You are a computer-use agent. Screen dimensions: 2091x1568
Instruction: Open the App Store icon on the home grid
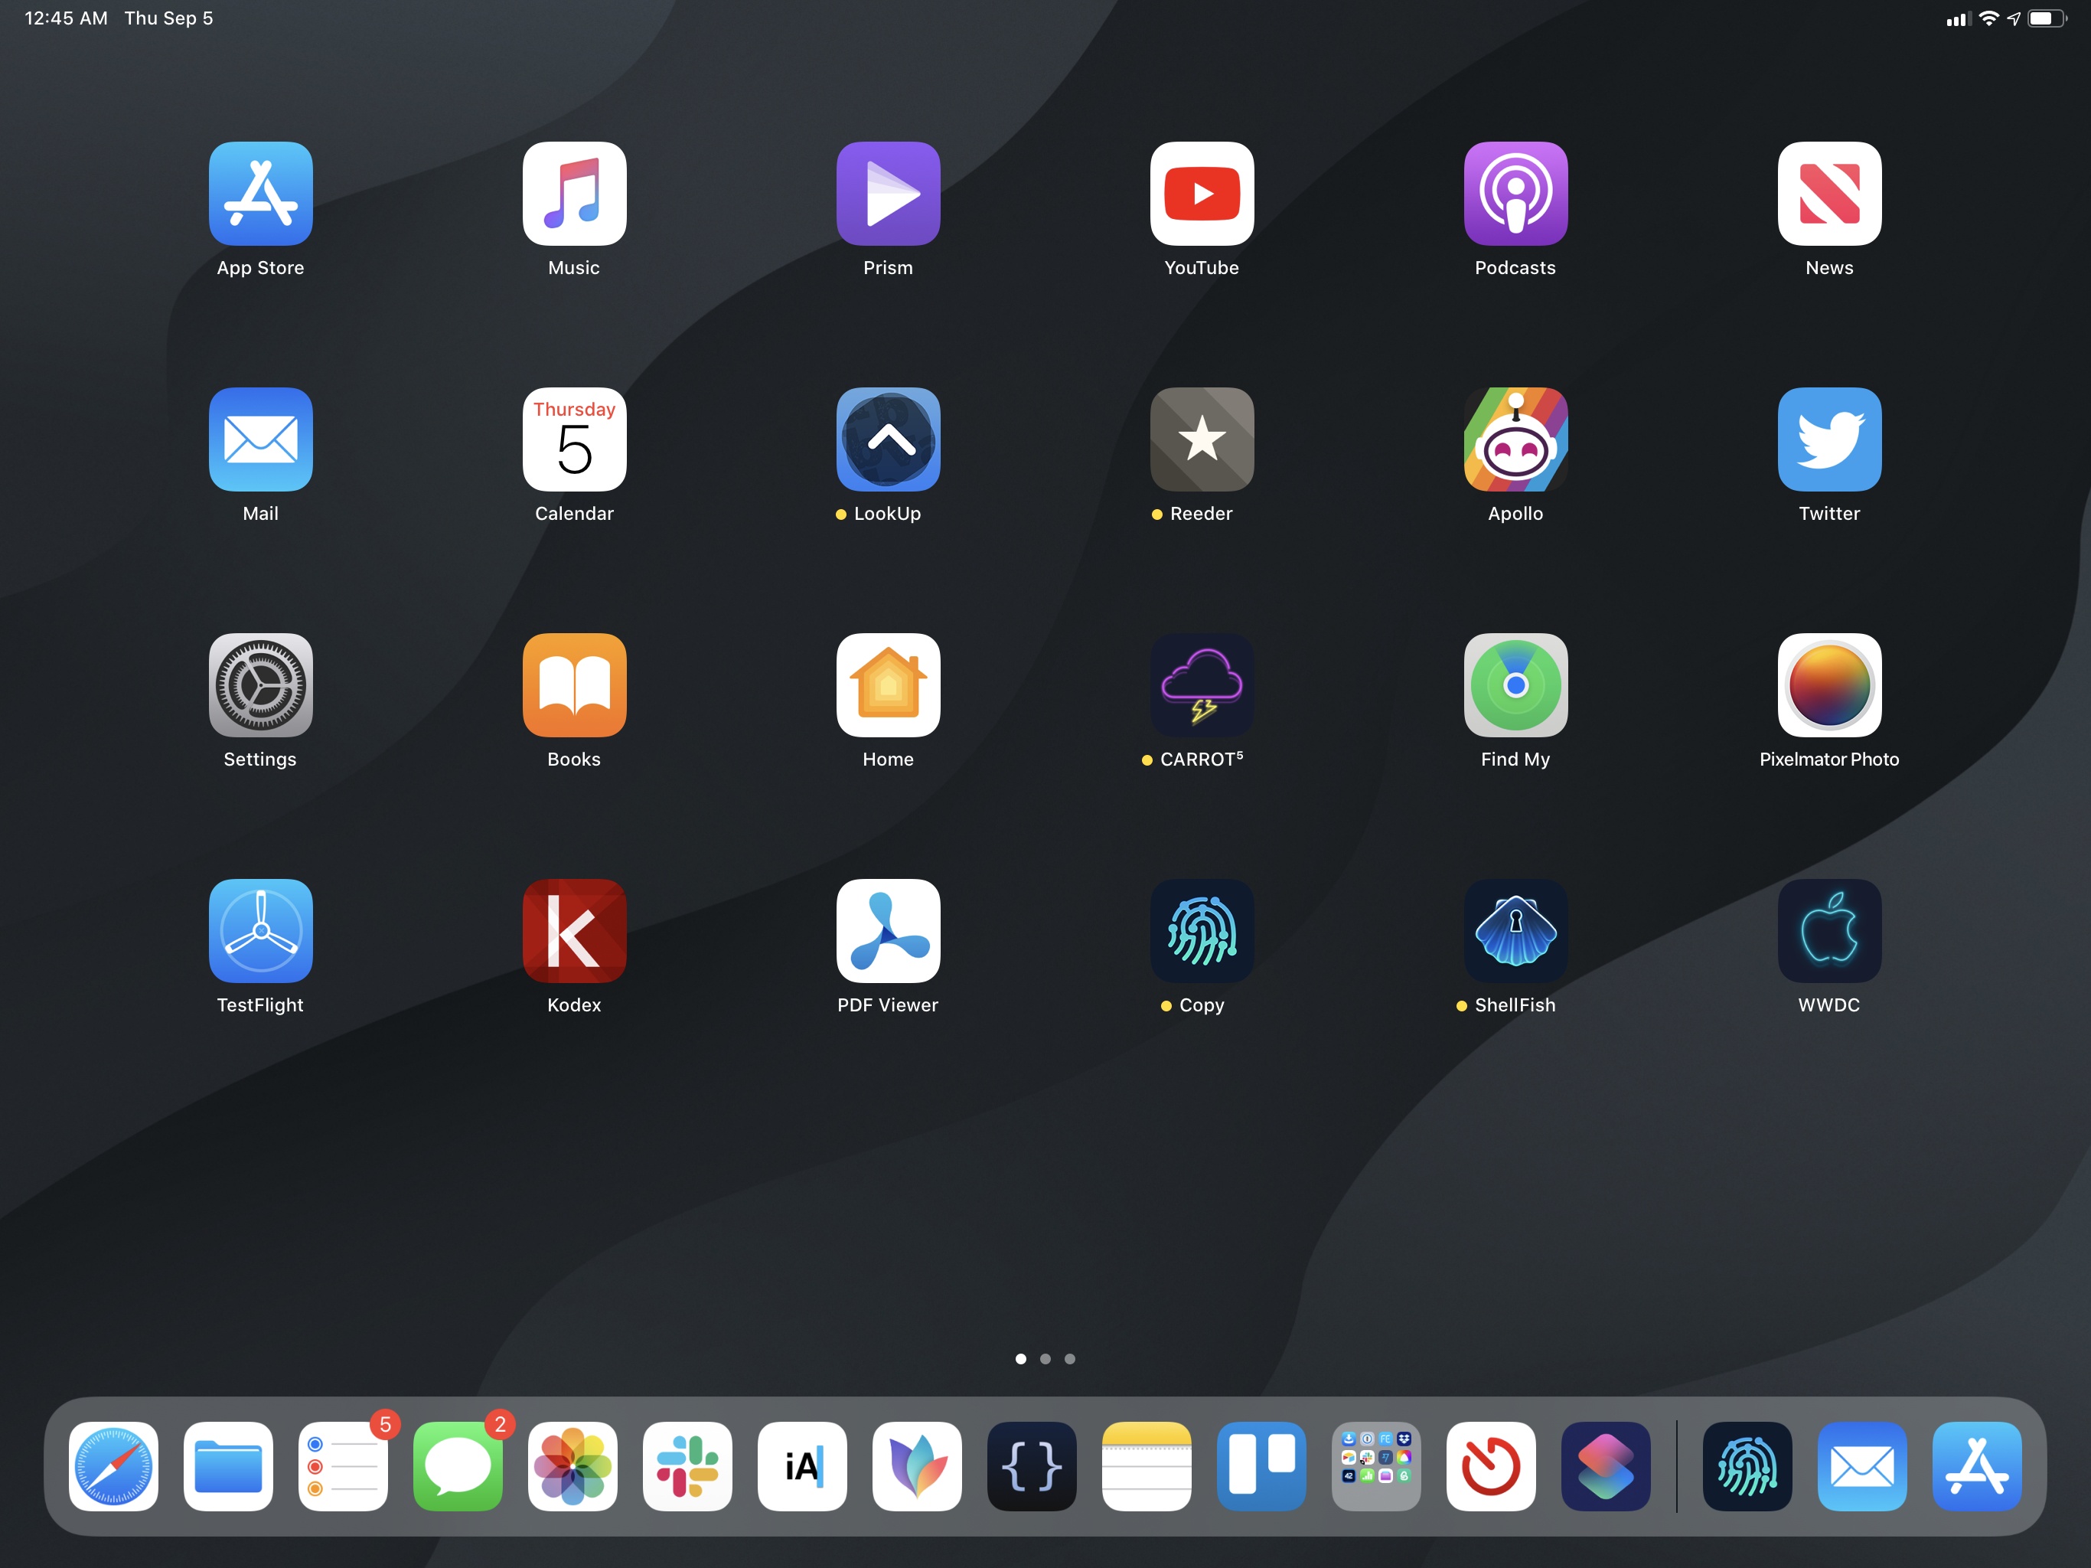coord(261,194)
